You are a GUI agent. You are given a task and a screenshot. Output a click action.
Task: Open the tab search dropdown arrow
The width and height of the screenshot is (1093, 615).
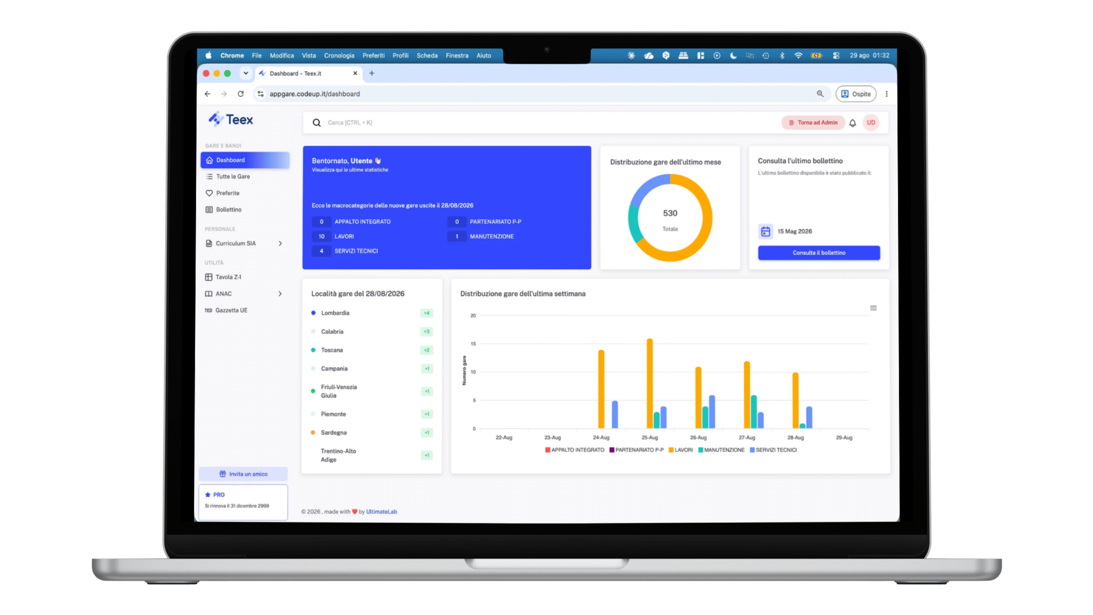[x=246, y=73]
